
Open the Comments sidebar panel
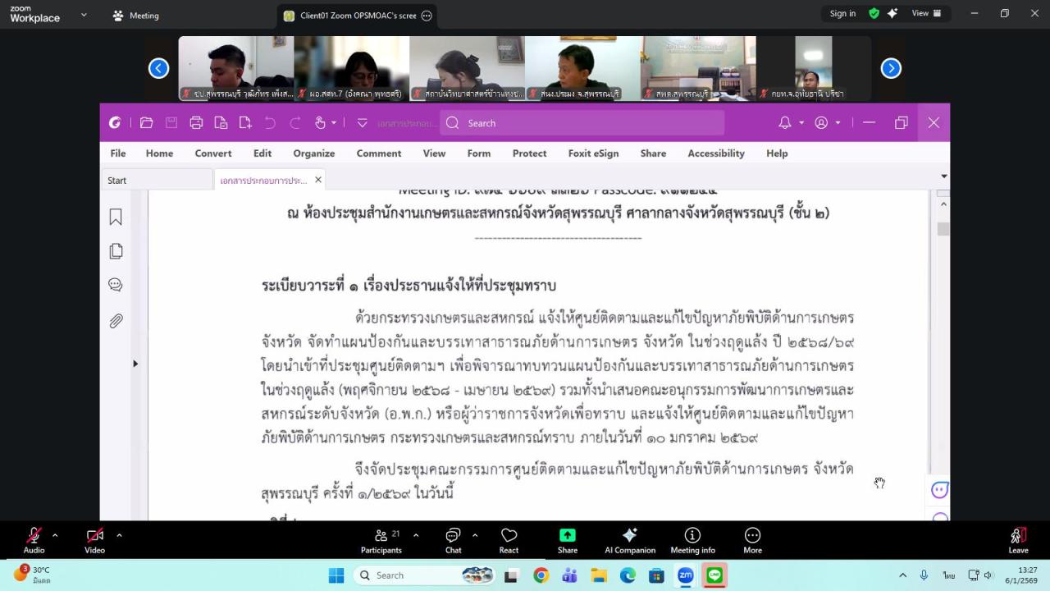click(115, 284)
